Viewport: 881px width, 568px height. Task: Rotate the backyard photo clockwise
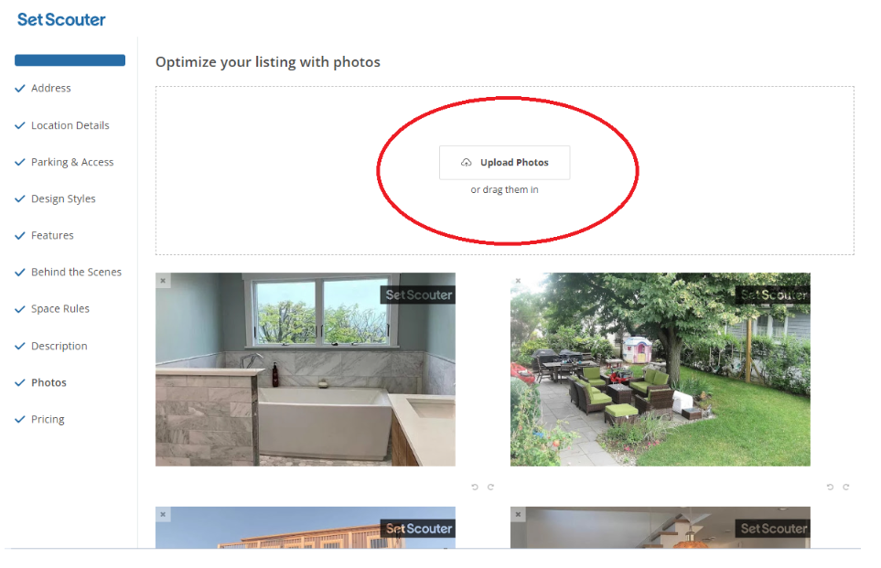pyautogui.click(x=845, y=488)
